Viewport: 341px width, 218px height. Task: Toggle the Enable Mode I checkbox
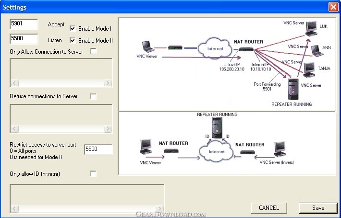tap(73, 29)
